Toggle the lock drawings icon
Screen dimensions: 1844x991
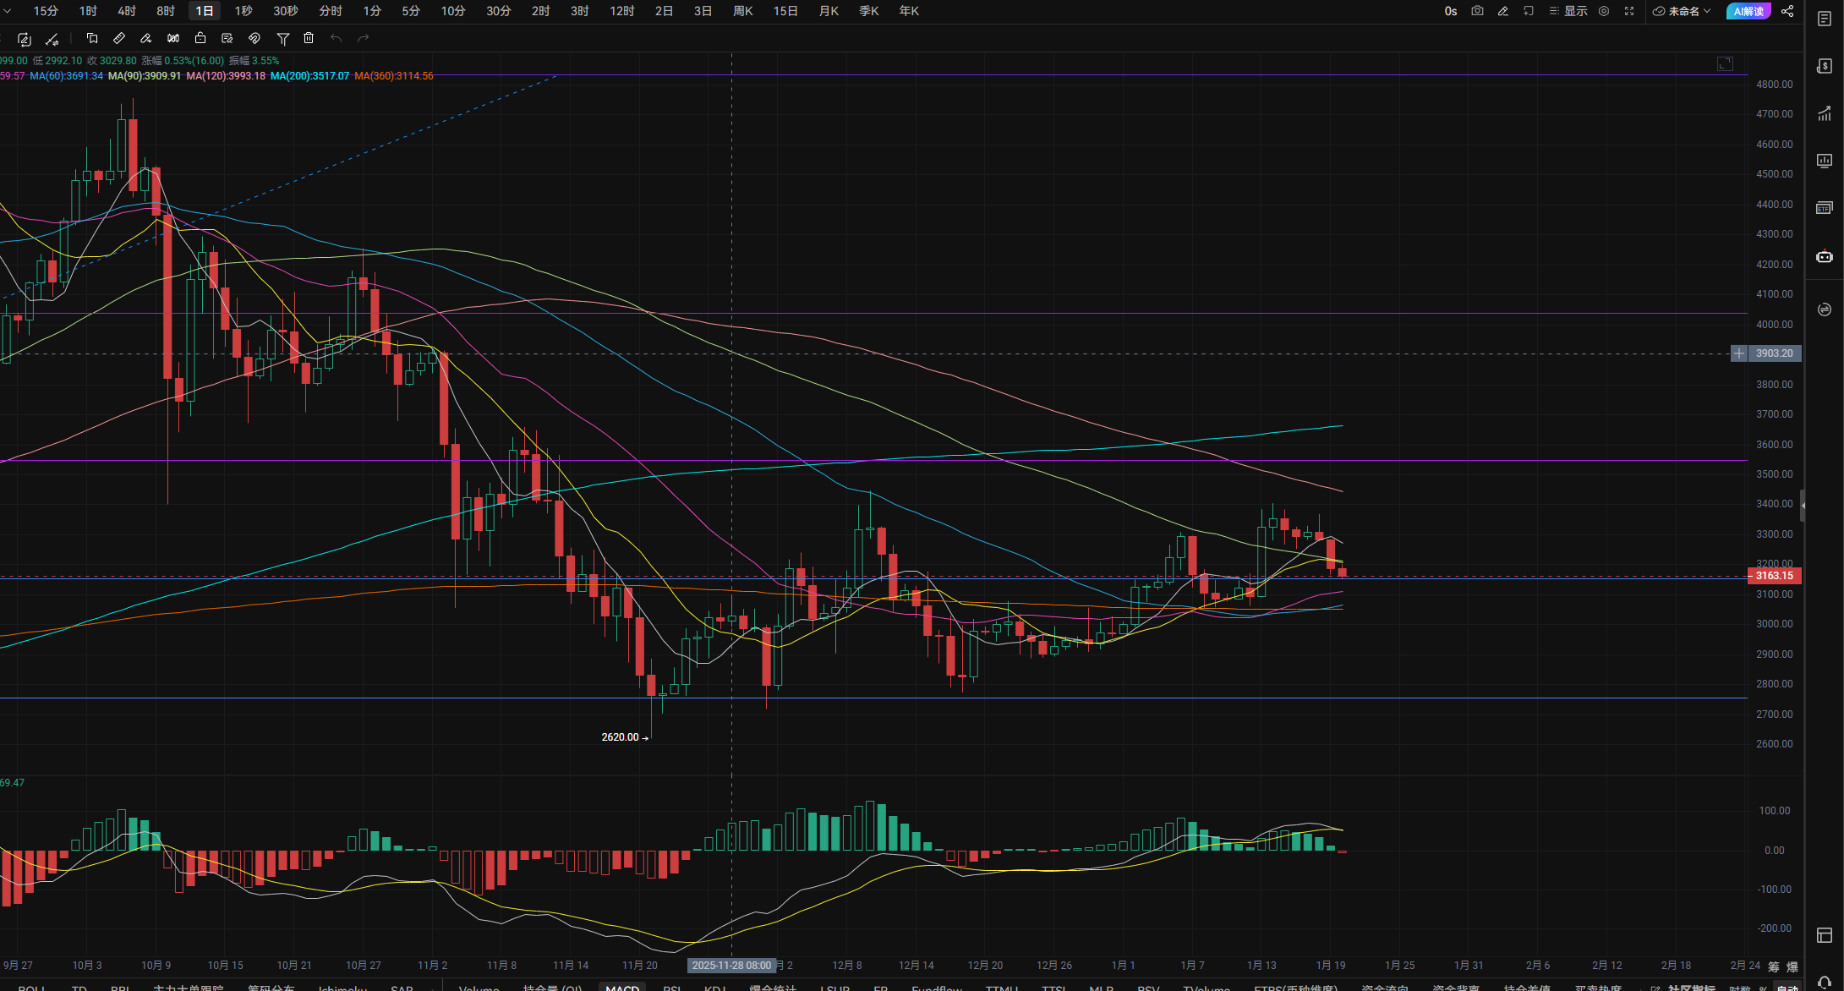tap(200, 38)
